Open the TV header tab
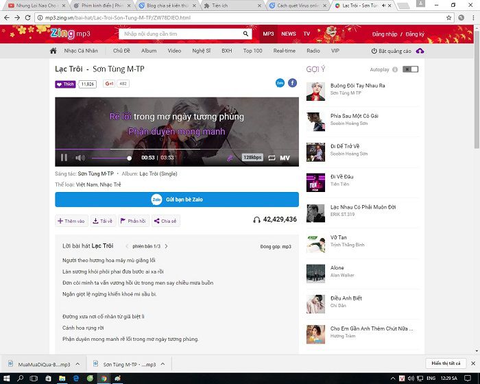Screen dimensions: 480x384 pos(307,34)
